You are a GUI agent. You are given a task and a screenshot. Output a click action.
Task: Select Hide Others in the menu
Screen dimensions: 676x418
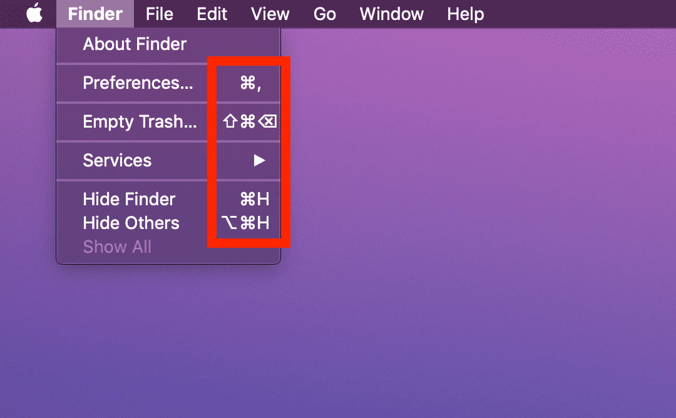131,223
